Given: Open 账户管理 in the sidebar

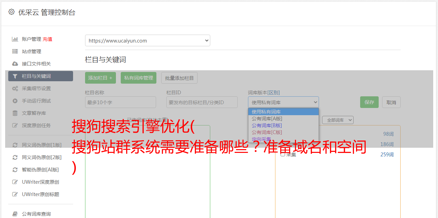Looking at the screenshot, I should click(32, 39).
